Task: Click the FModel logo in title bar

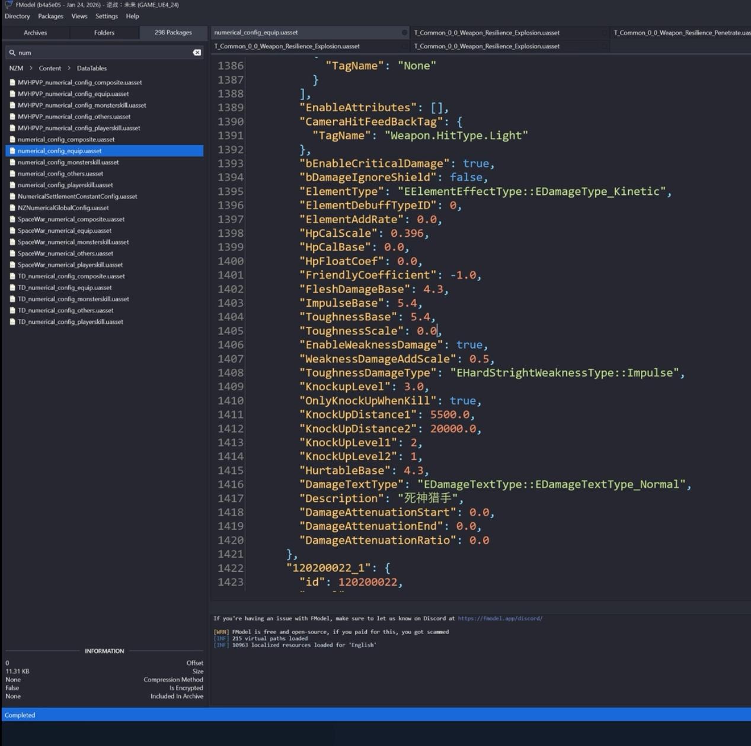Action: [9, 5]
